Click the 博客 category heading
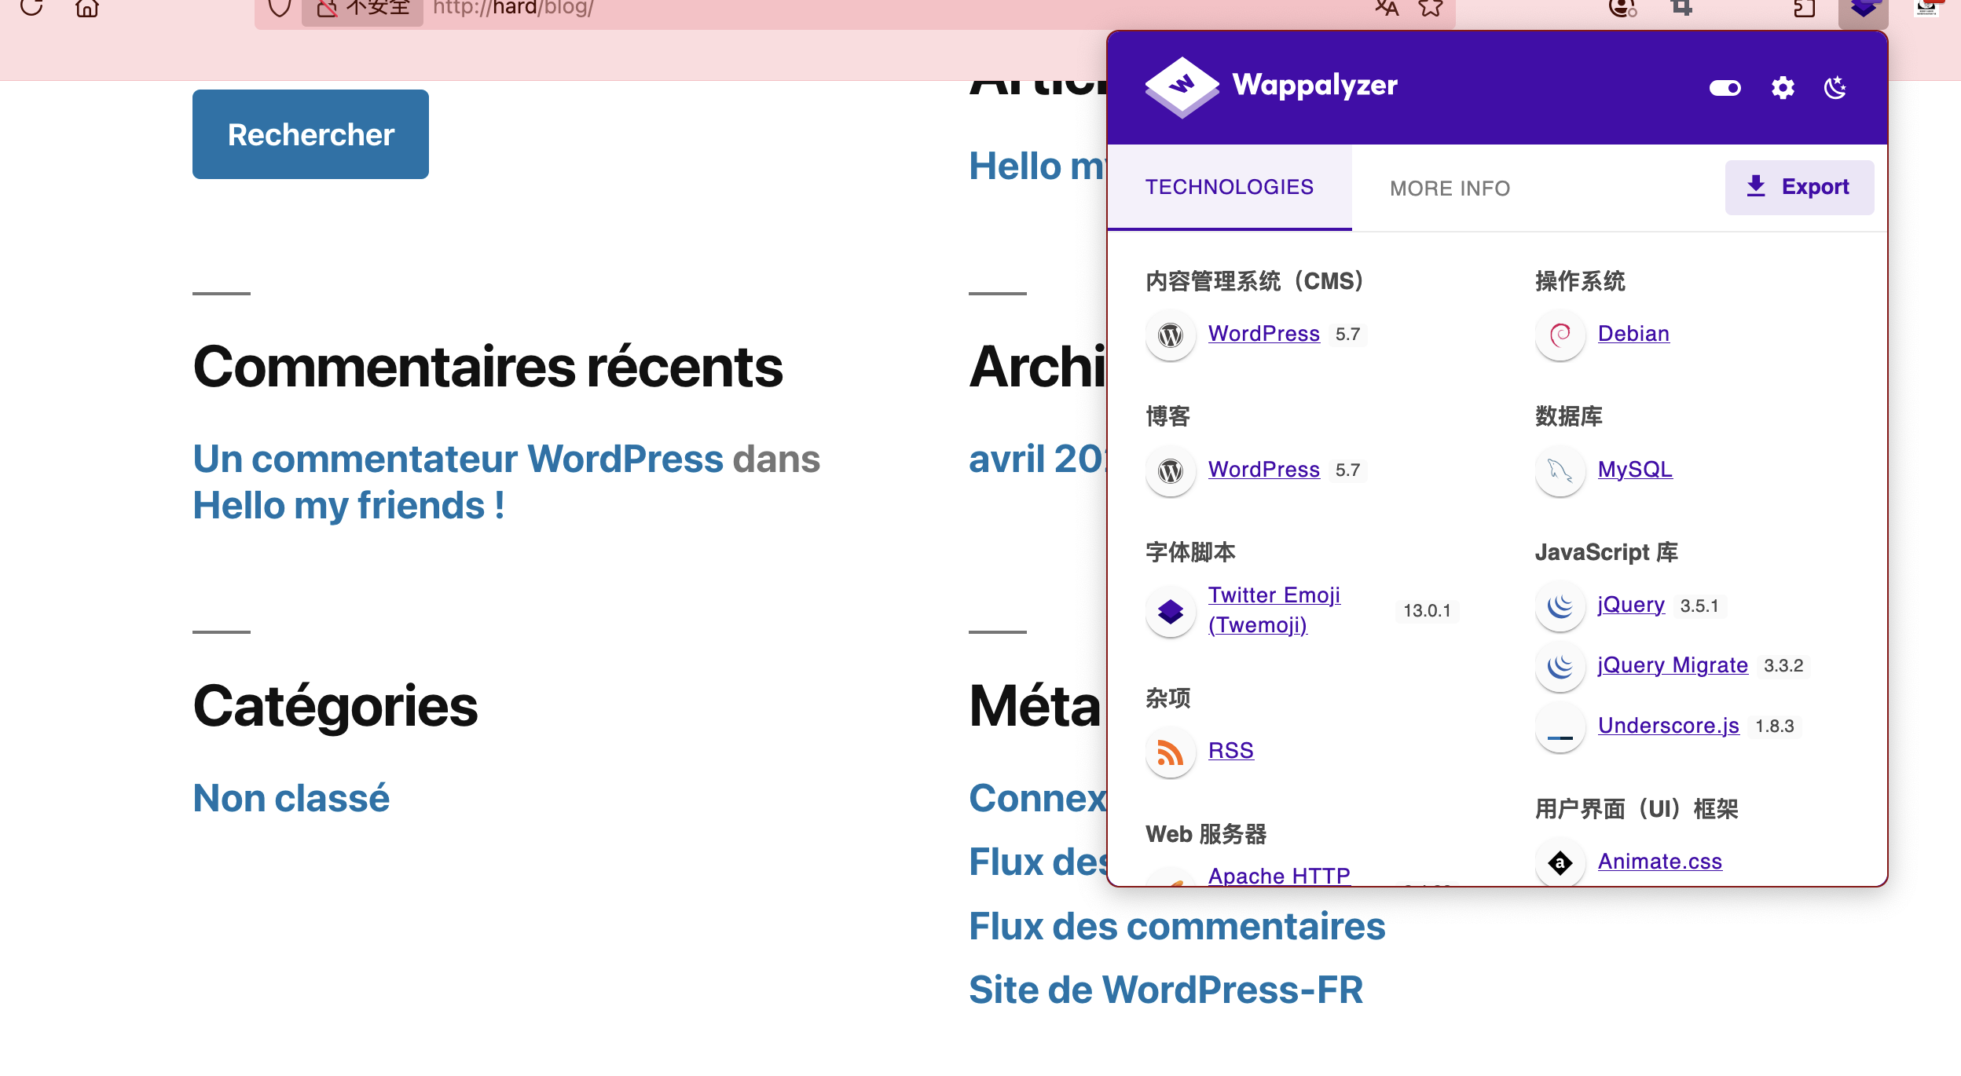The image size is (1961, 1076). [x=1168, y=416]
